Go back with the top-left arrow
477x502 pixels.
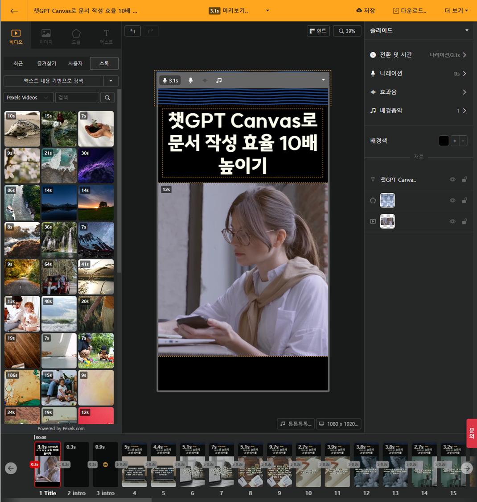click(14, 11)
